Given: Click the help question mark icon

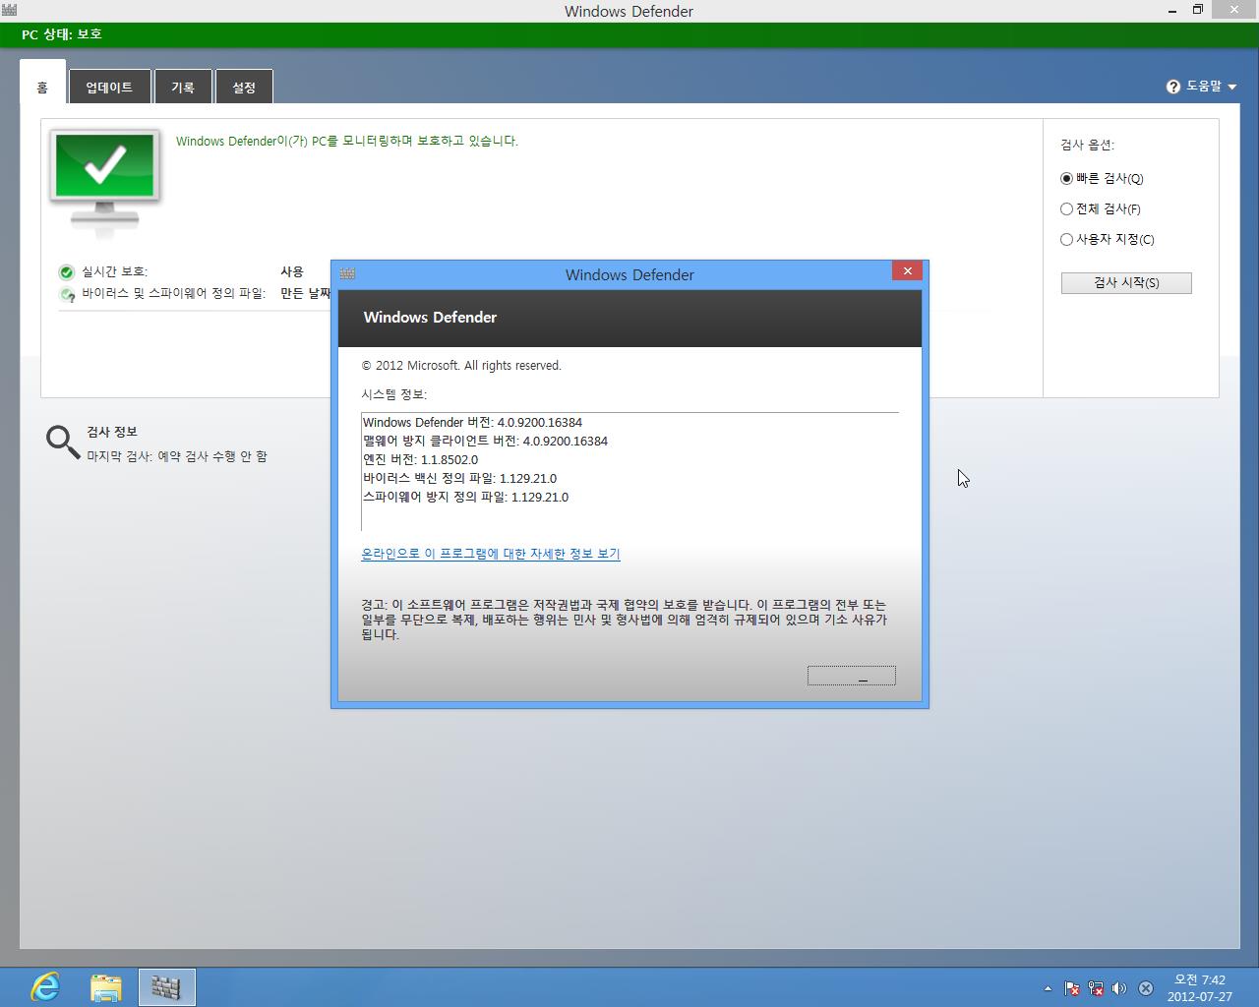Looking at the screenshot, I should click(x=1173, y=87).
